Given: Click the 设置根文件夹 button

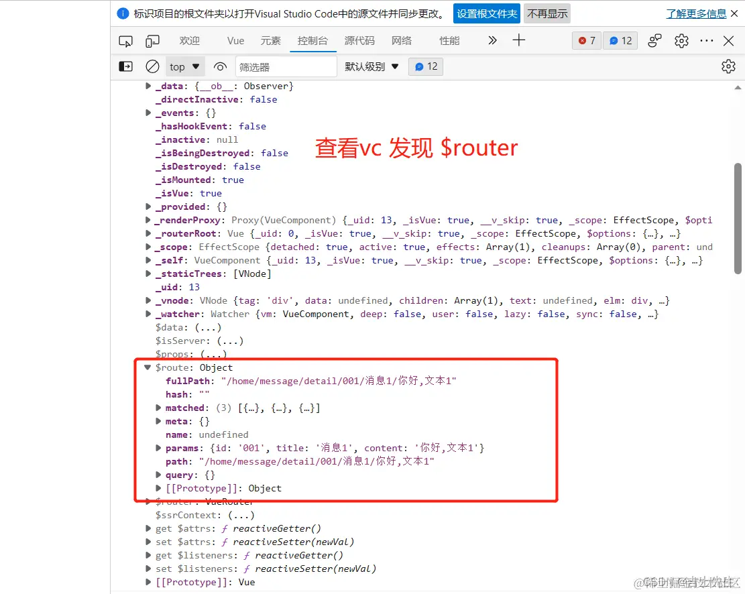Looking at the screenshot, I should (x=487, y=14).
